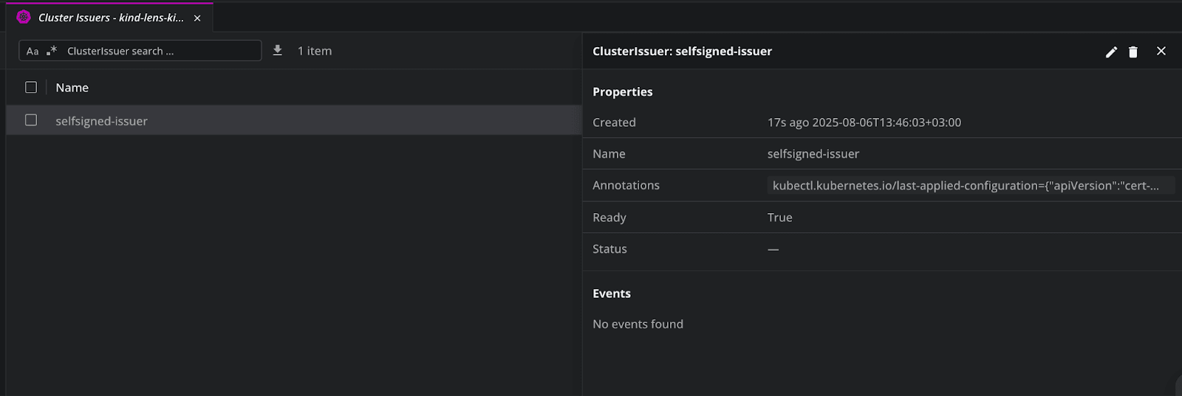1182x396 pixels.
Task: Click the 'No events found' message
Action: click(x=638, y=324)
